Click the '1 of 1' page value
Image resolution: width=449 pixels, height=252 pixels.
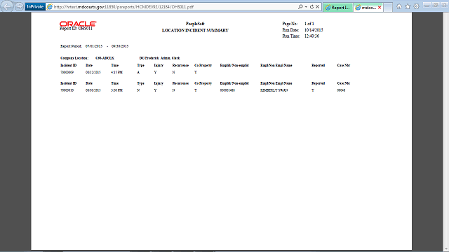[x=309, y=24]
